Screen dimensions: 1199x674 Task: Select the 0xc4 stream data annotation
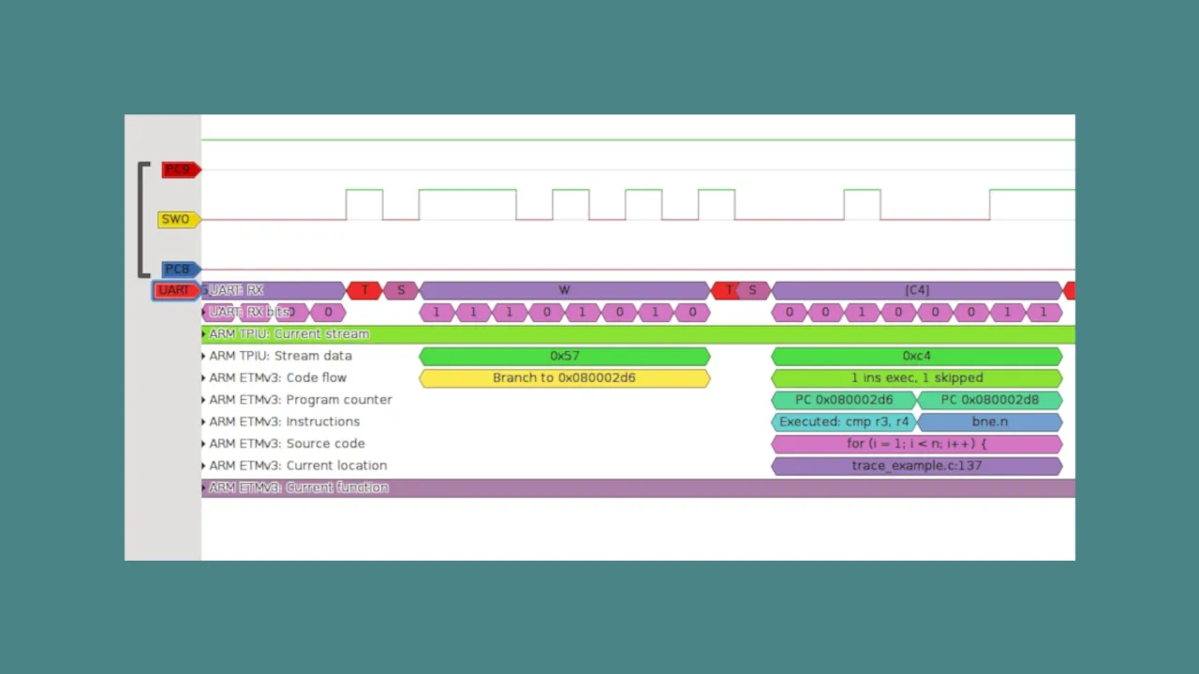(917, 356)
